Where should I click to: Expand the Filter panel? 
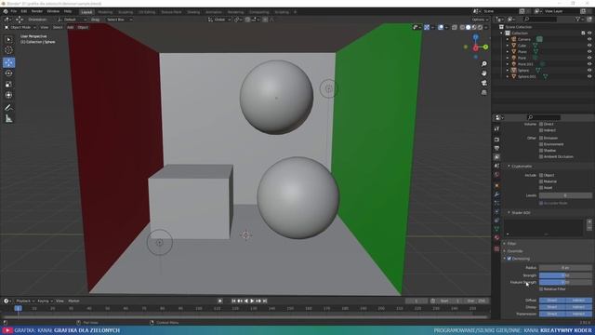click(x=505, y=244)
